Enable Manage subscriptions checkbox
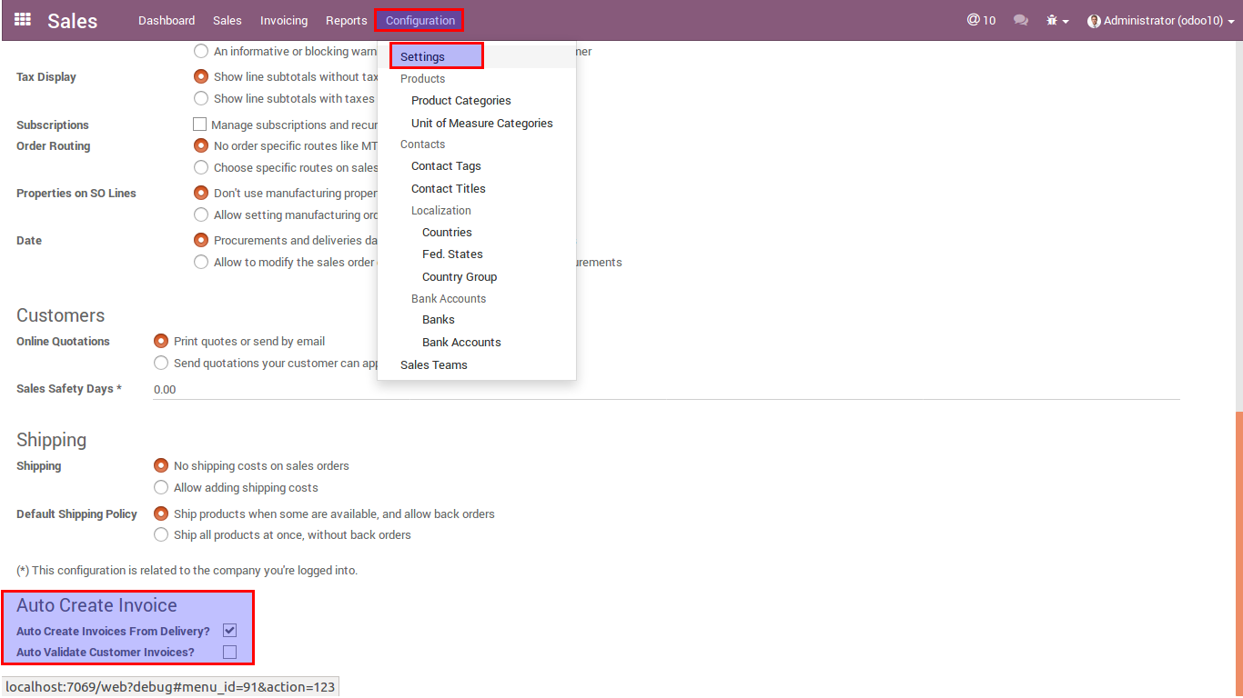The image size is (1243, 698). coord(200,125)
